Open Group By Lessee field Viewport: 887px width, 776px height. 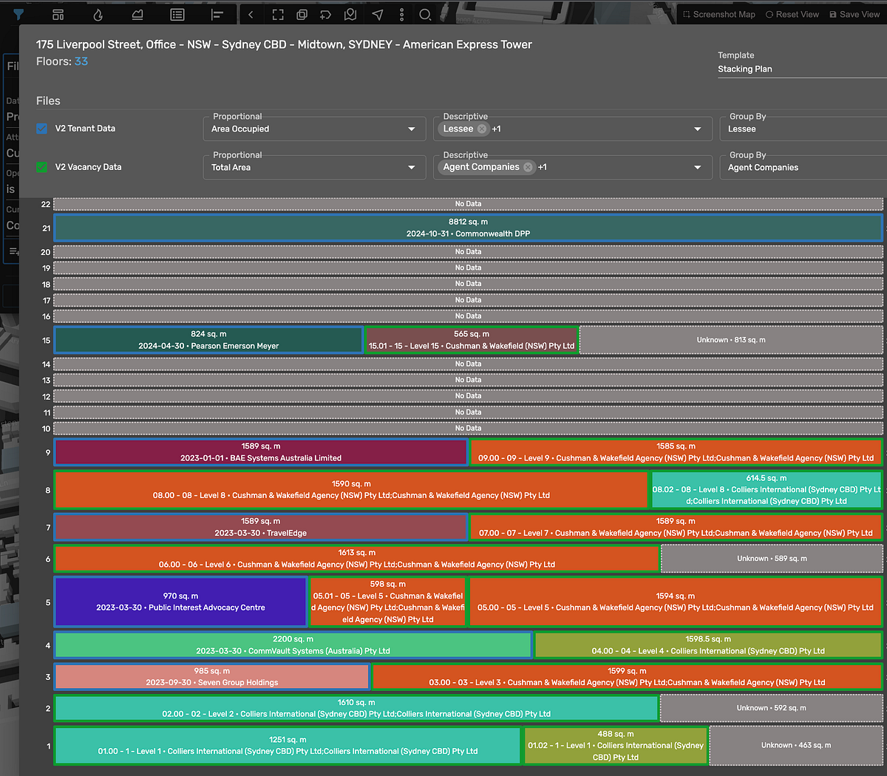point(803,129)
